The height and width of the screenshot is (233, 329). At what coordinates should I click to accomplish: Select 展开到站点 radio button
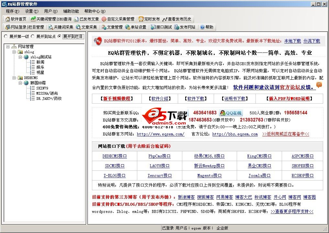pos(32,36)
